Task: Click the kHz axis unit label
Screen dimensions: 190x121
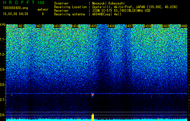Action: click(3, 25)
